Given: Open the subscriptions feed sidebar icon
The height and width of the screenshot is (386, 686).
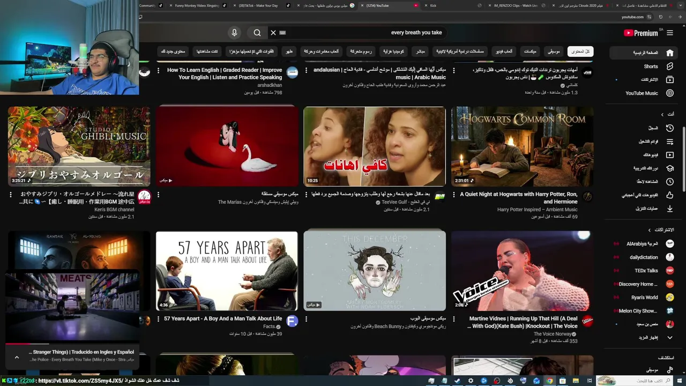Looking at the screenshot, I should (x=670, y=79).
